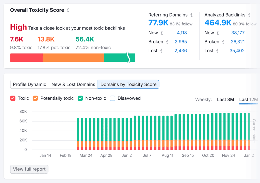Toggle the Non-toxic legend checkbox
This screenshot has height=183, width=260.
80,98
